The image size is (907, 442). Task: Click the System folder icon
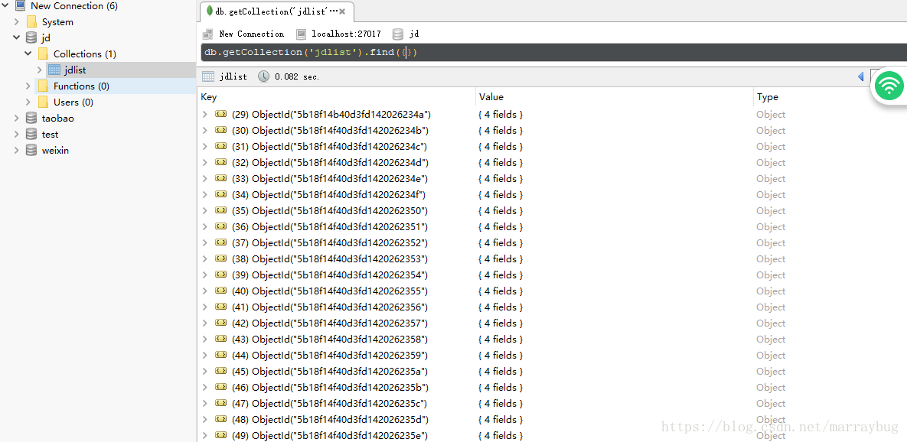point(32,22)
